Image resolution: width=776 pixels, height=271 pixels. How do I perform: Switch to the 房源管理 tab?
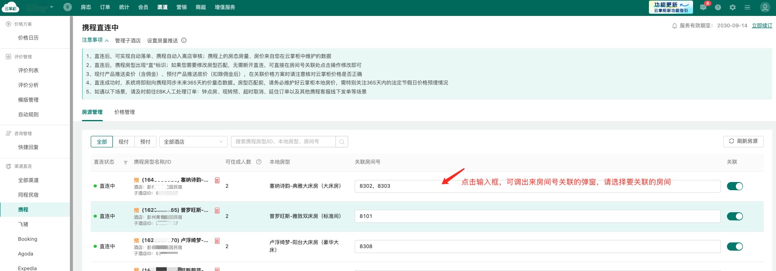point(92,112)
